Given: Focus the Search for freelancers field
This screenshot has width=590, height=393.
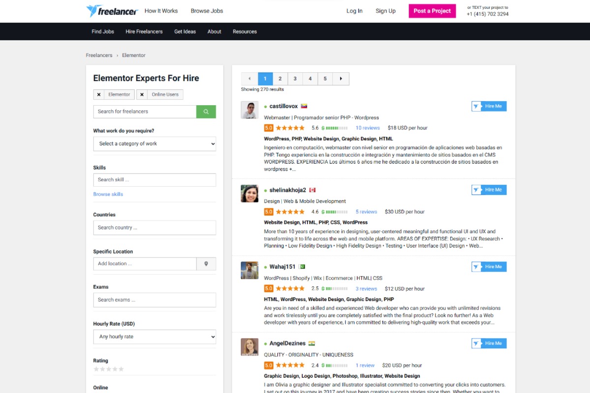Looking at the screenshot, I should point(145,112).
